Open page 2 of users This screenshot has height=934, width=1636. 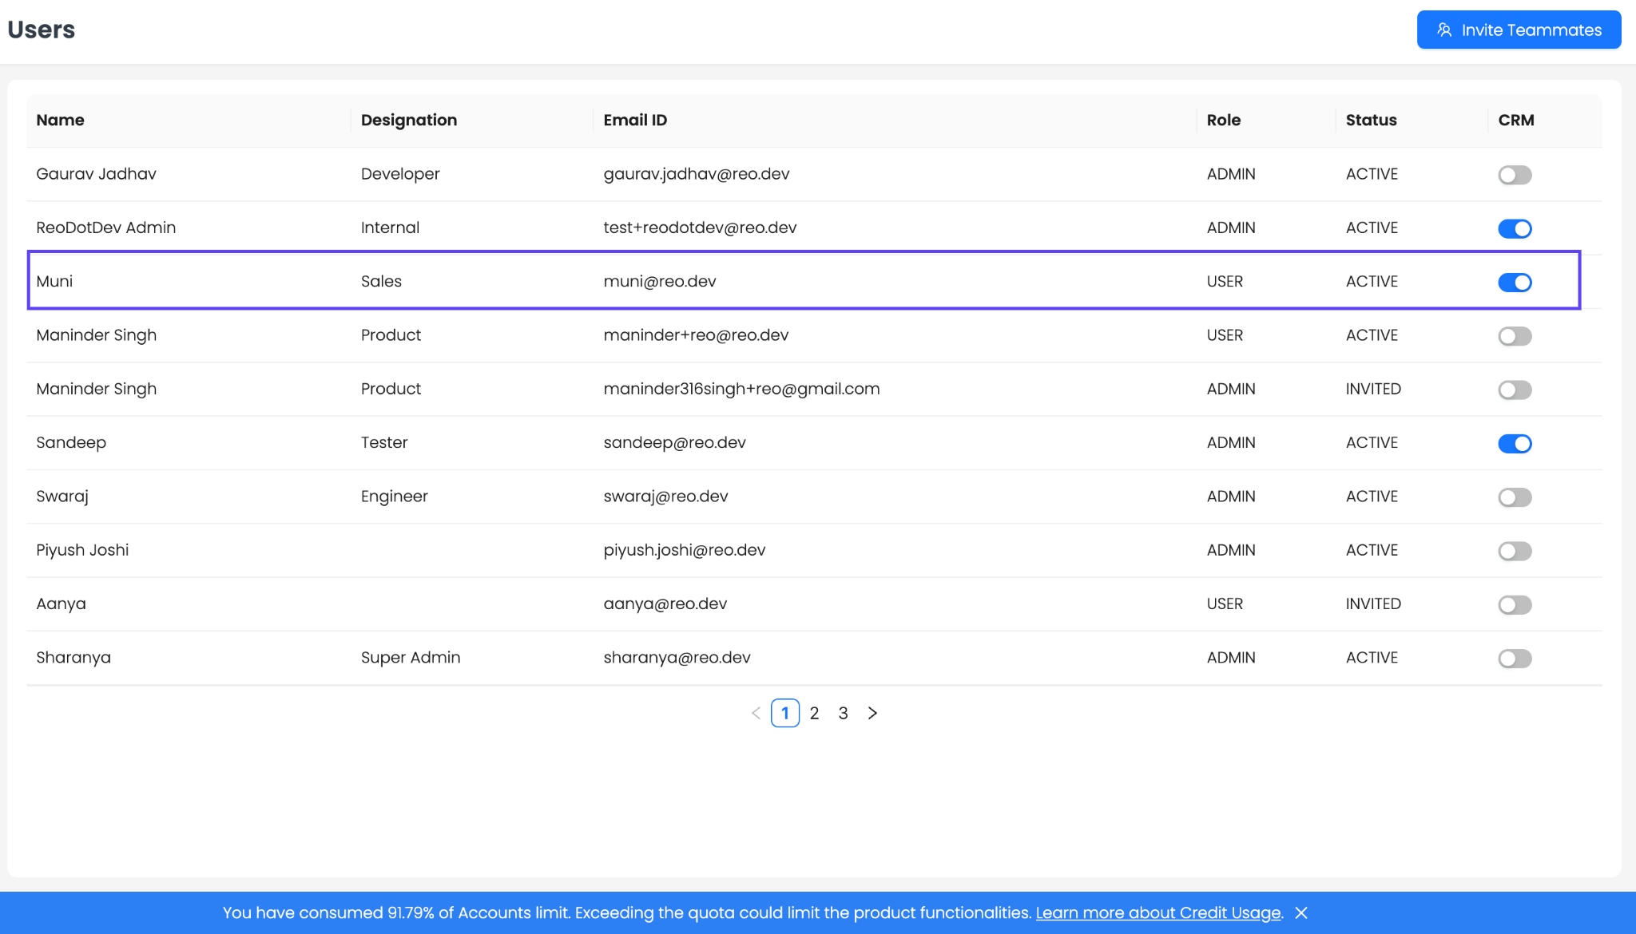coord(814,713)
